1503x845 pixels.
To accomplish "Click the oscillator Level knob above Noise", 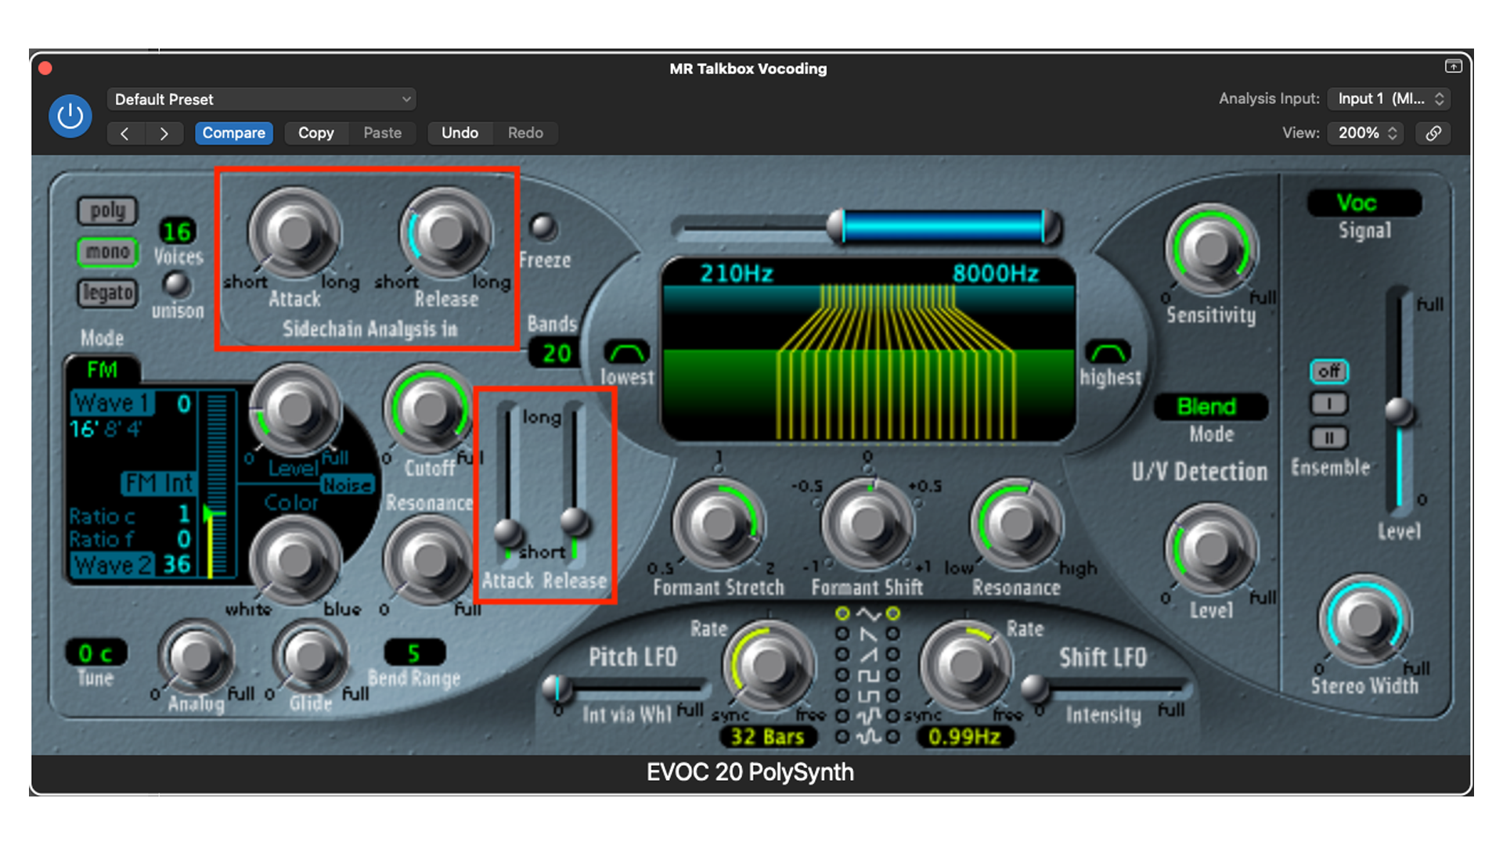I will [294, 408].
